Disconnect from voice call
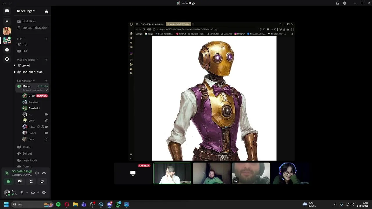This screenshot has height=209, width=372. [x=44, y=173]
